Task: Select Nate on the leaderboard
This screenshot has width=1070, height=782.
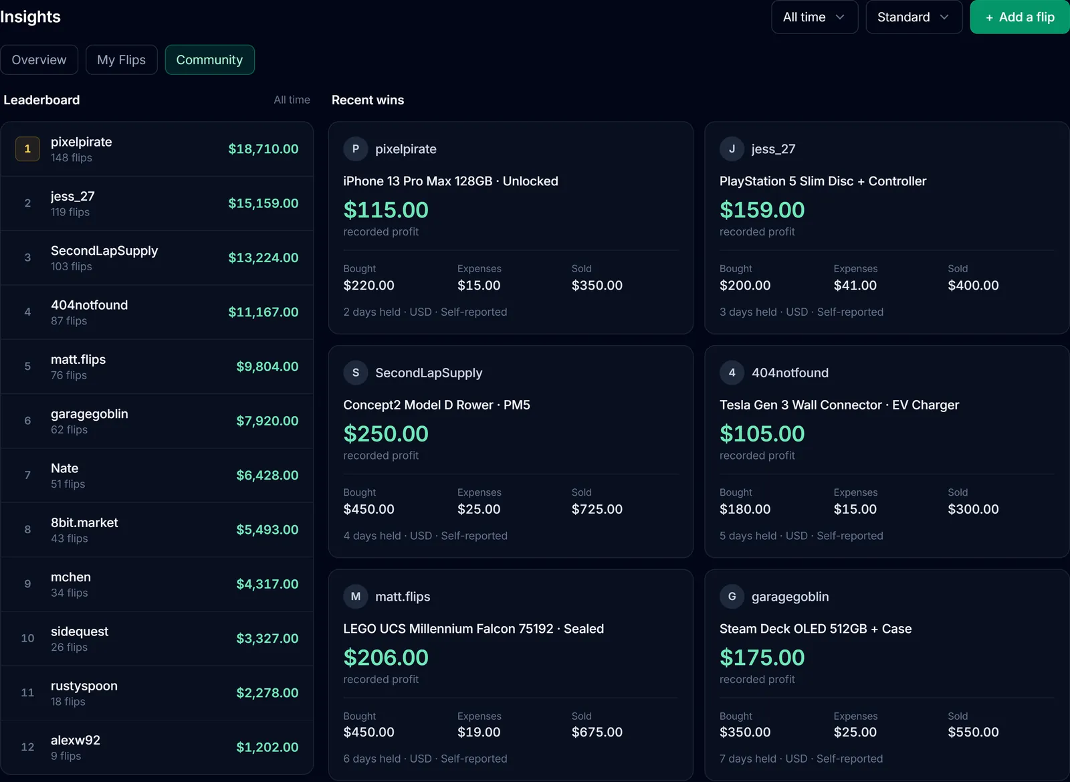Action: [157, 476]
